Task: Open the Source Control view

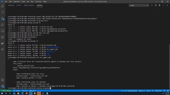Action: tap(2, 18)
